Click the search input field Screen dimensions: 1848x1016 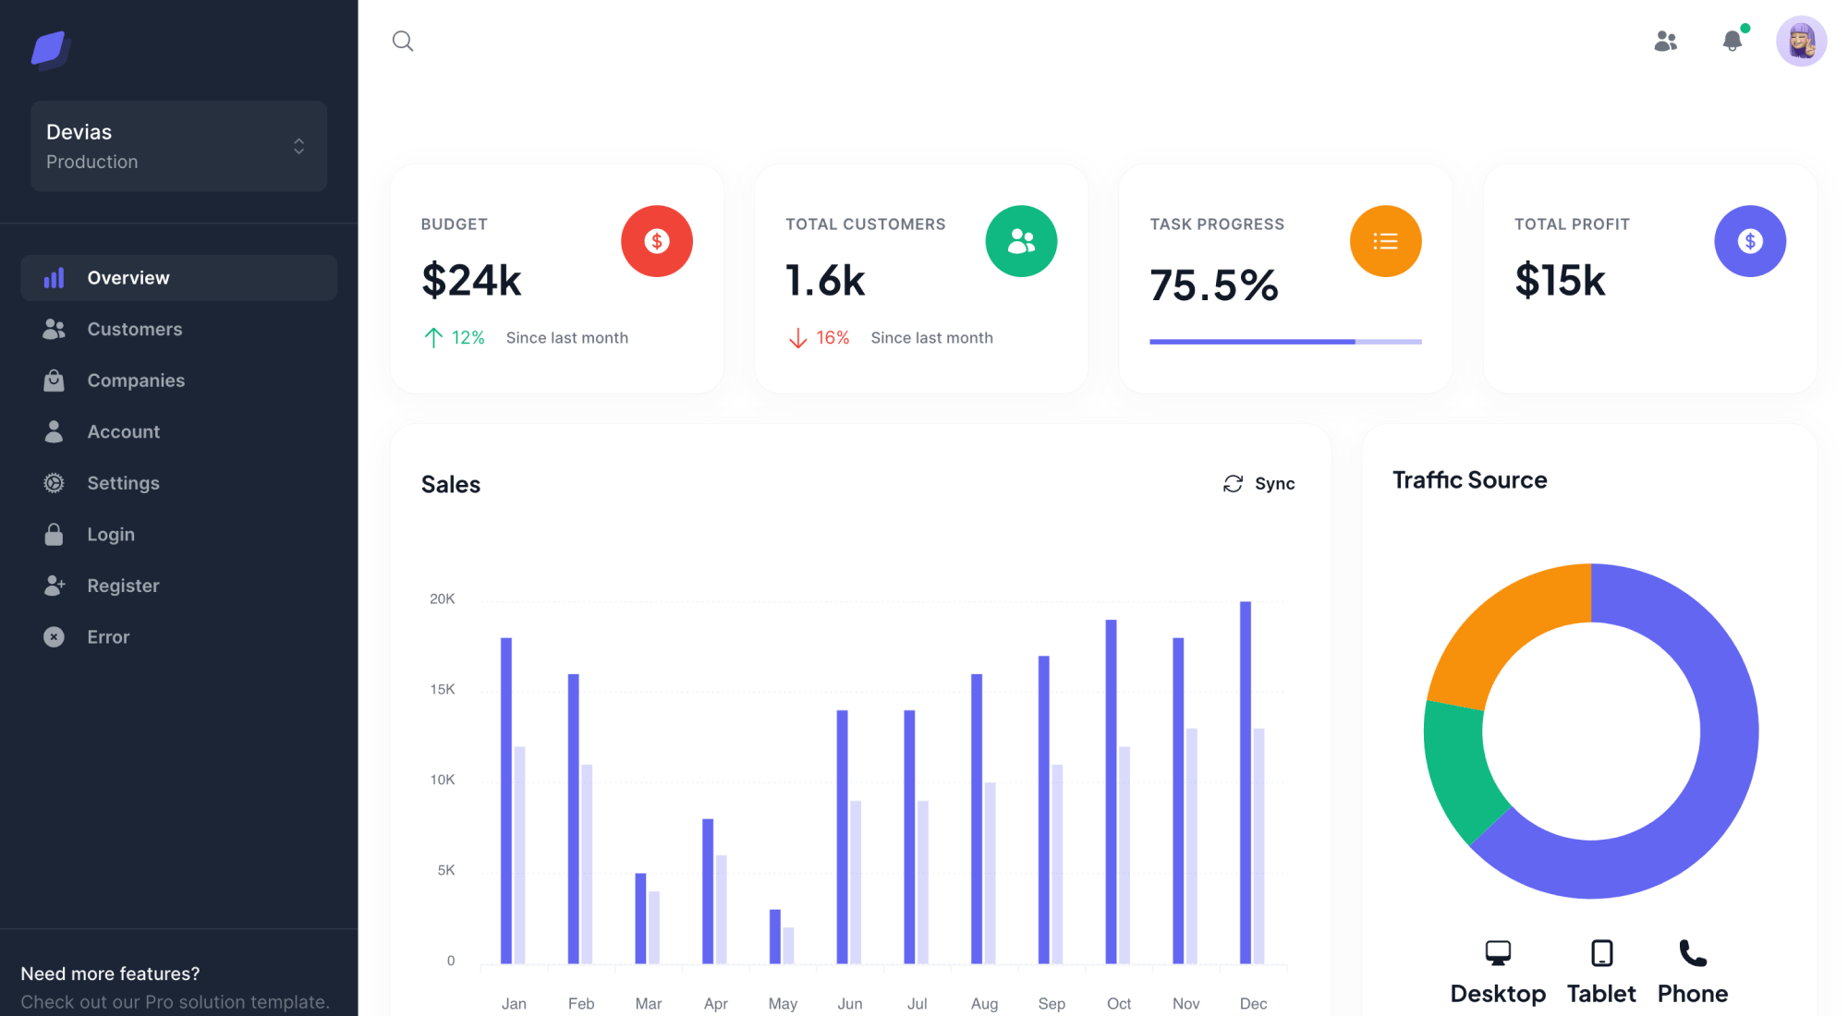pos(403,39)
